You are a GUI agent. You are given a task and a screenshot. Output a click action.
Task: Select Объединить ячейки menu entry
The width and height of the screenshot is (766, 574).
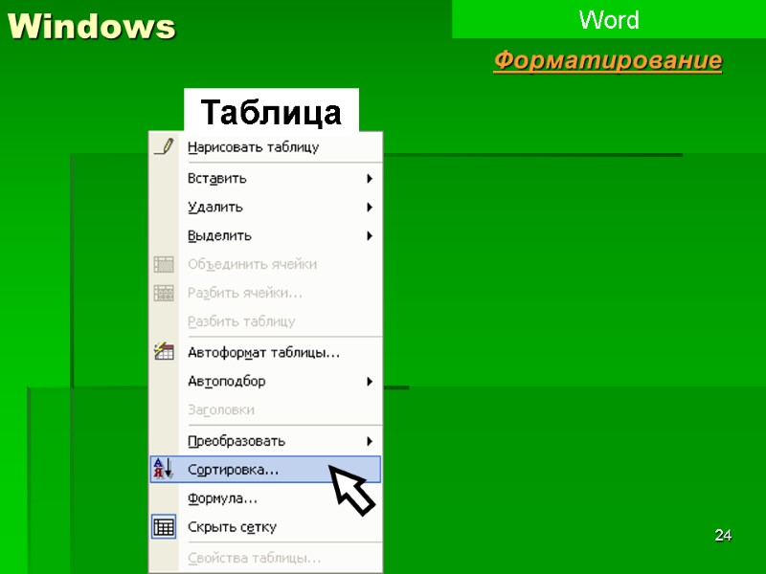pyautogui.click(x=265, y=265)
